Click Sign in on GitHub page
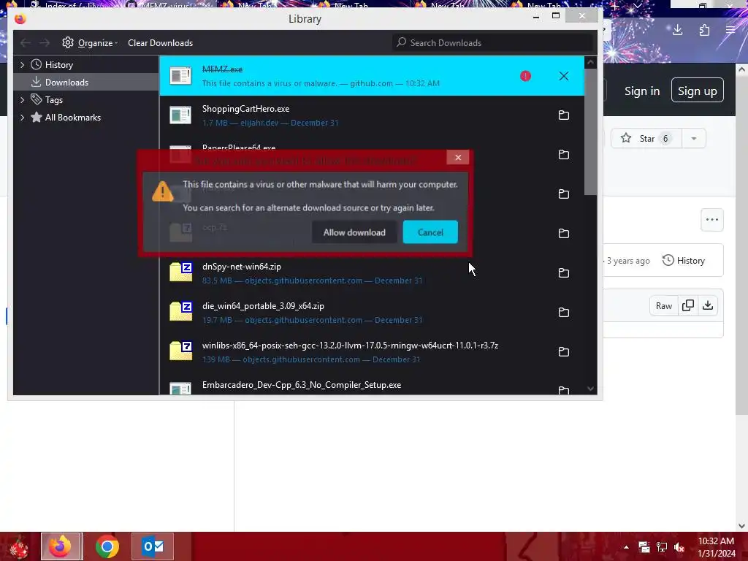 [x=642, y=91]
